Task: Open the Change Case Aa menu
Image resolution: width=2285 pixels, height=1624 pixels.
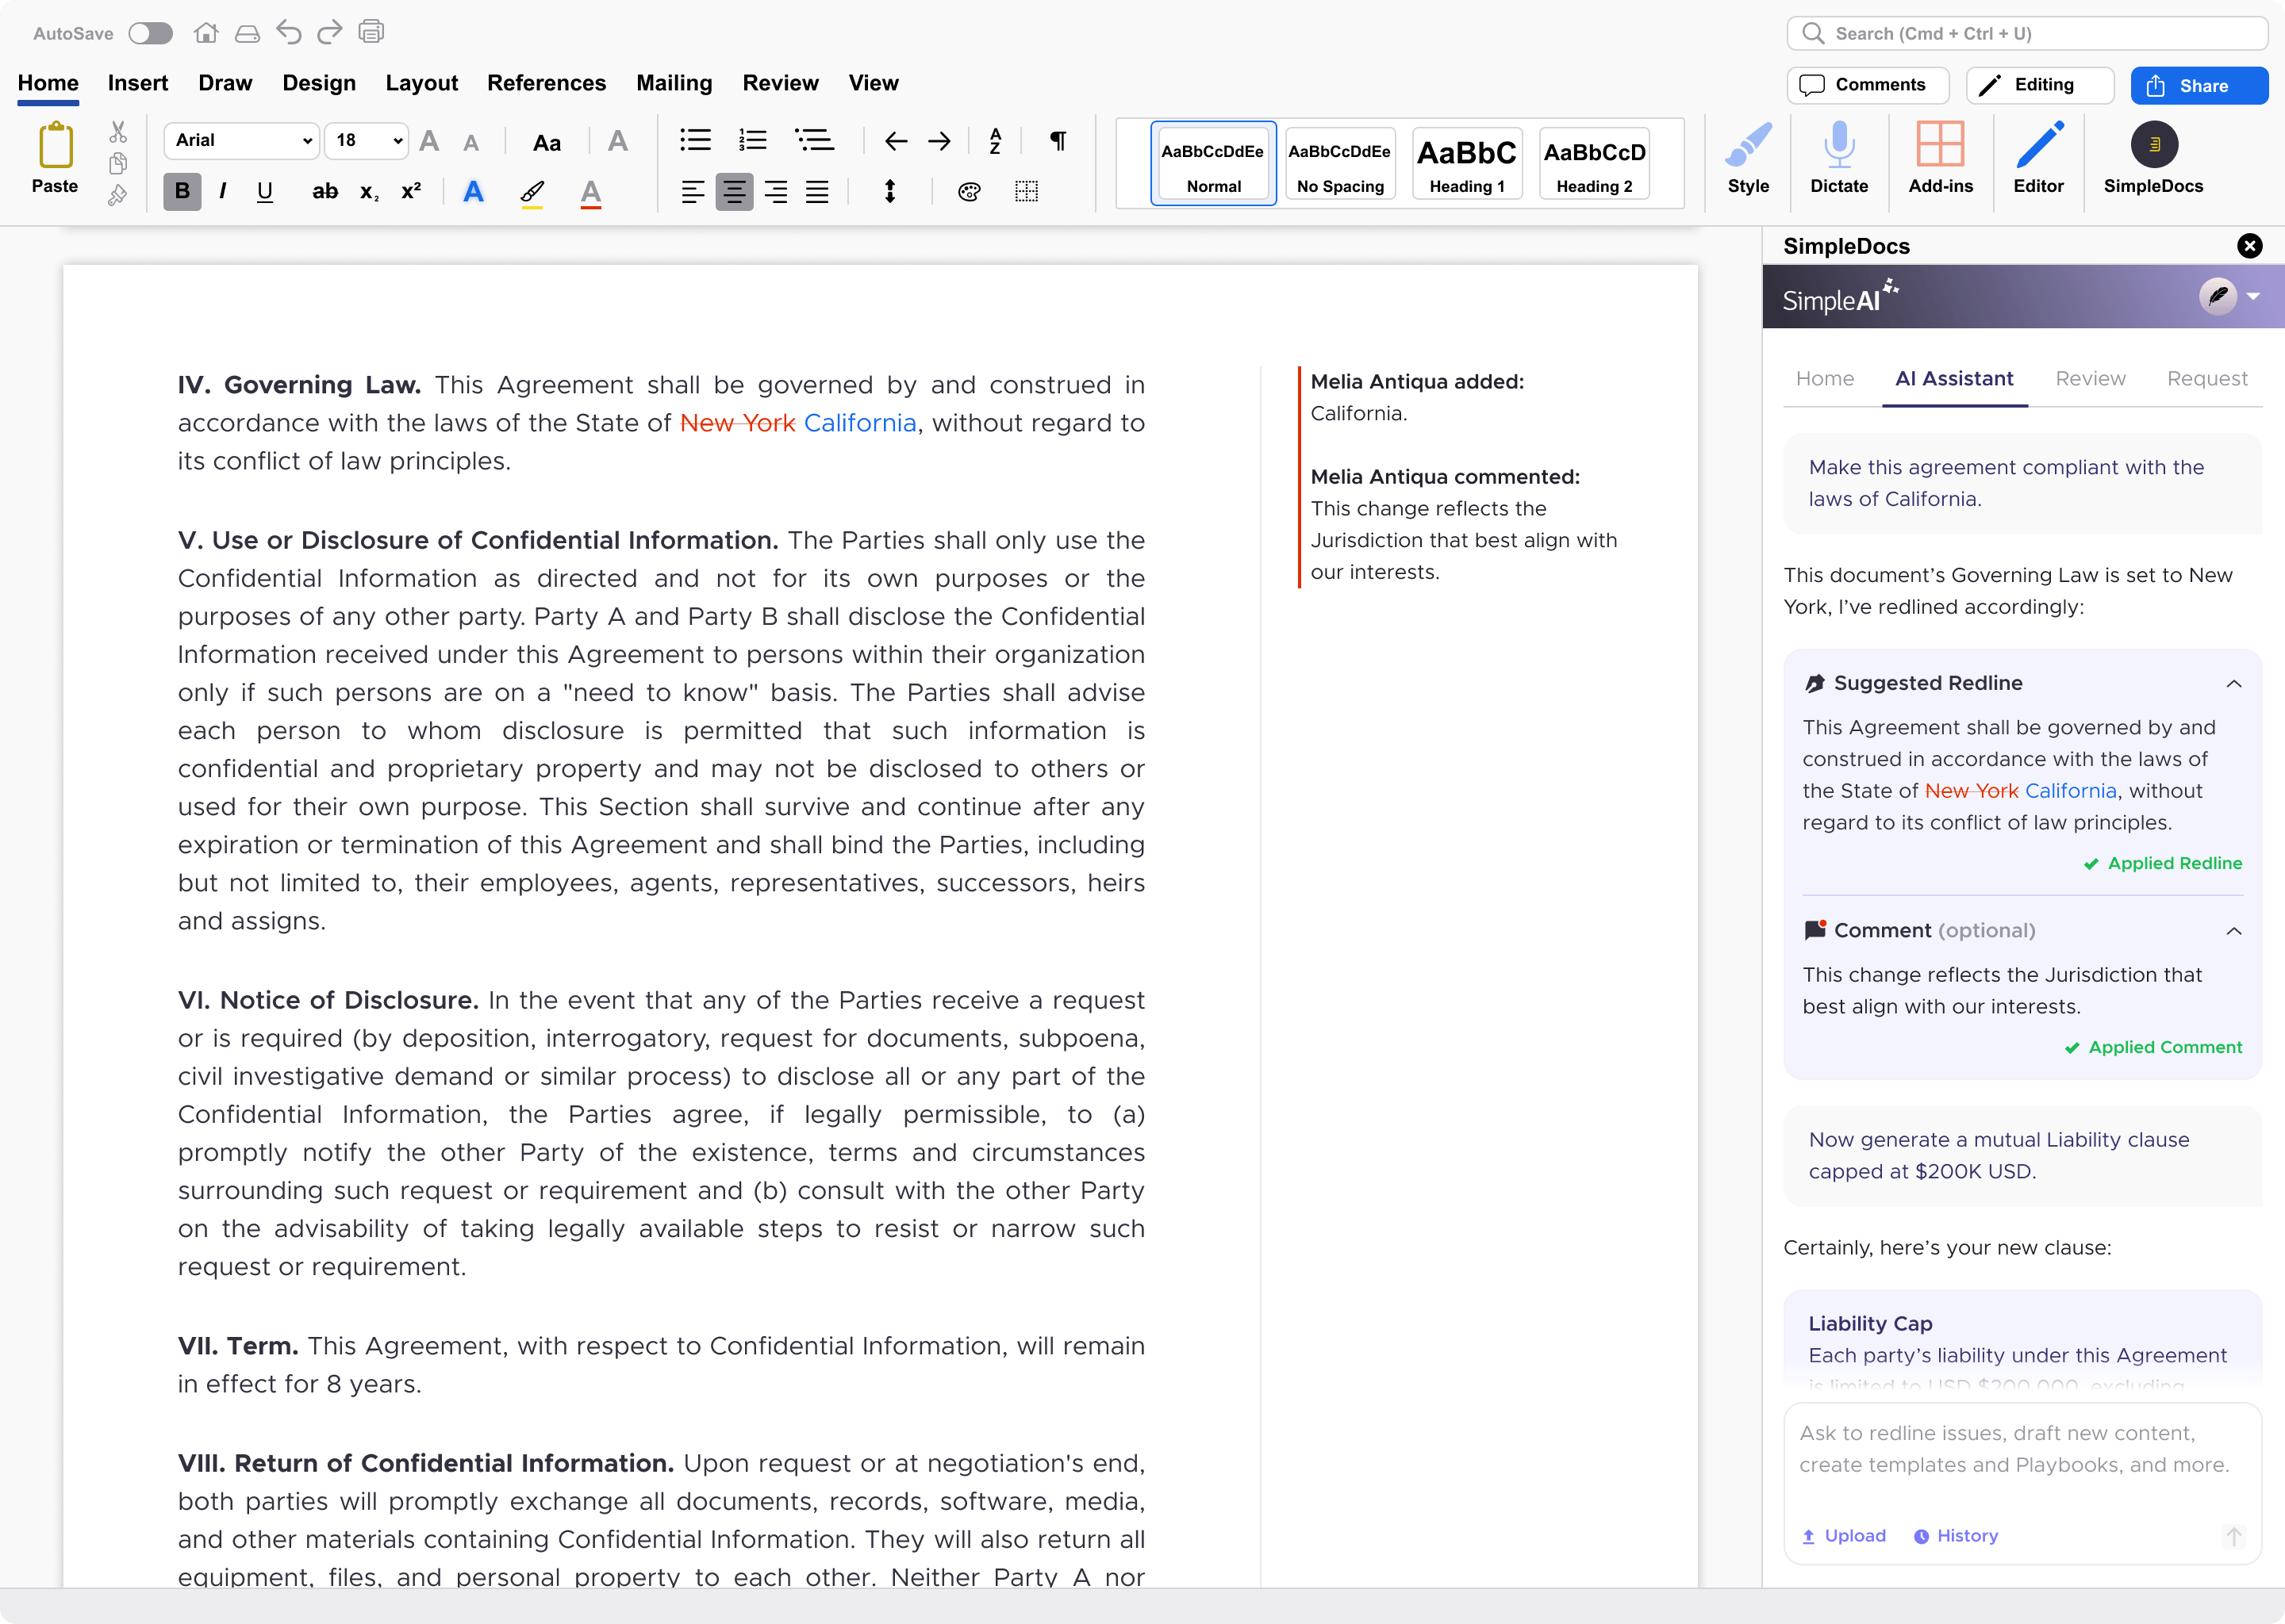Action: click(546, 142)
